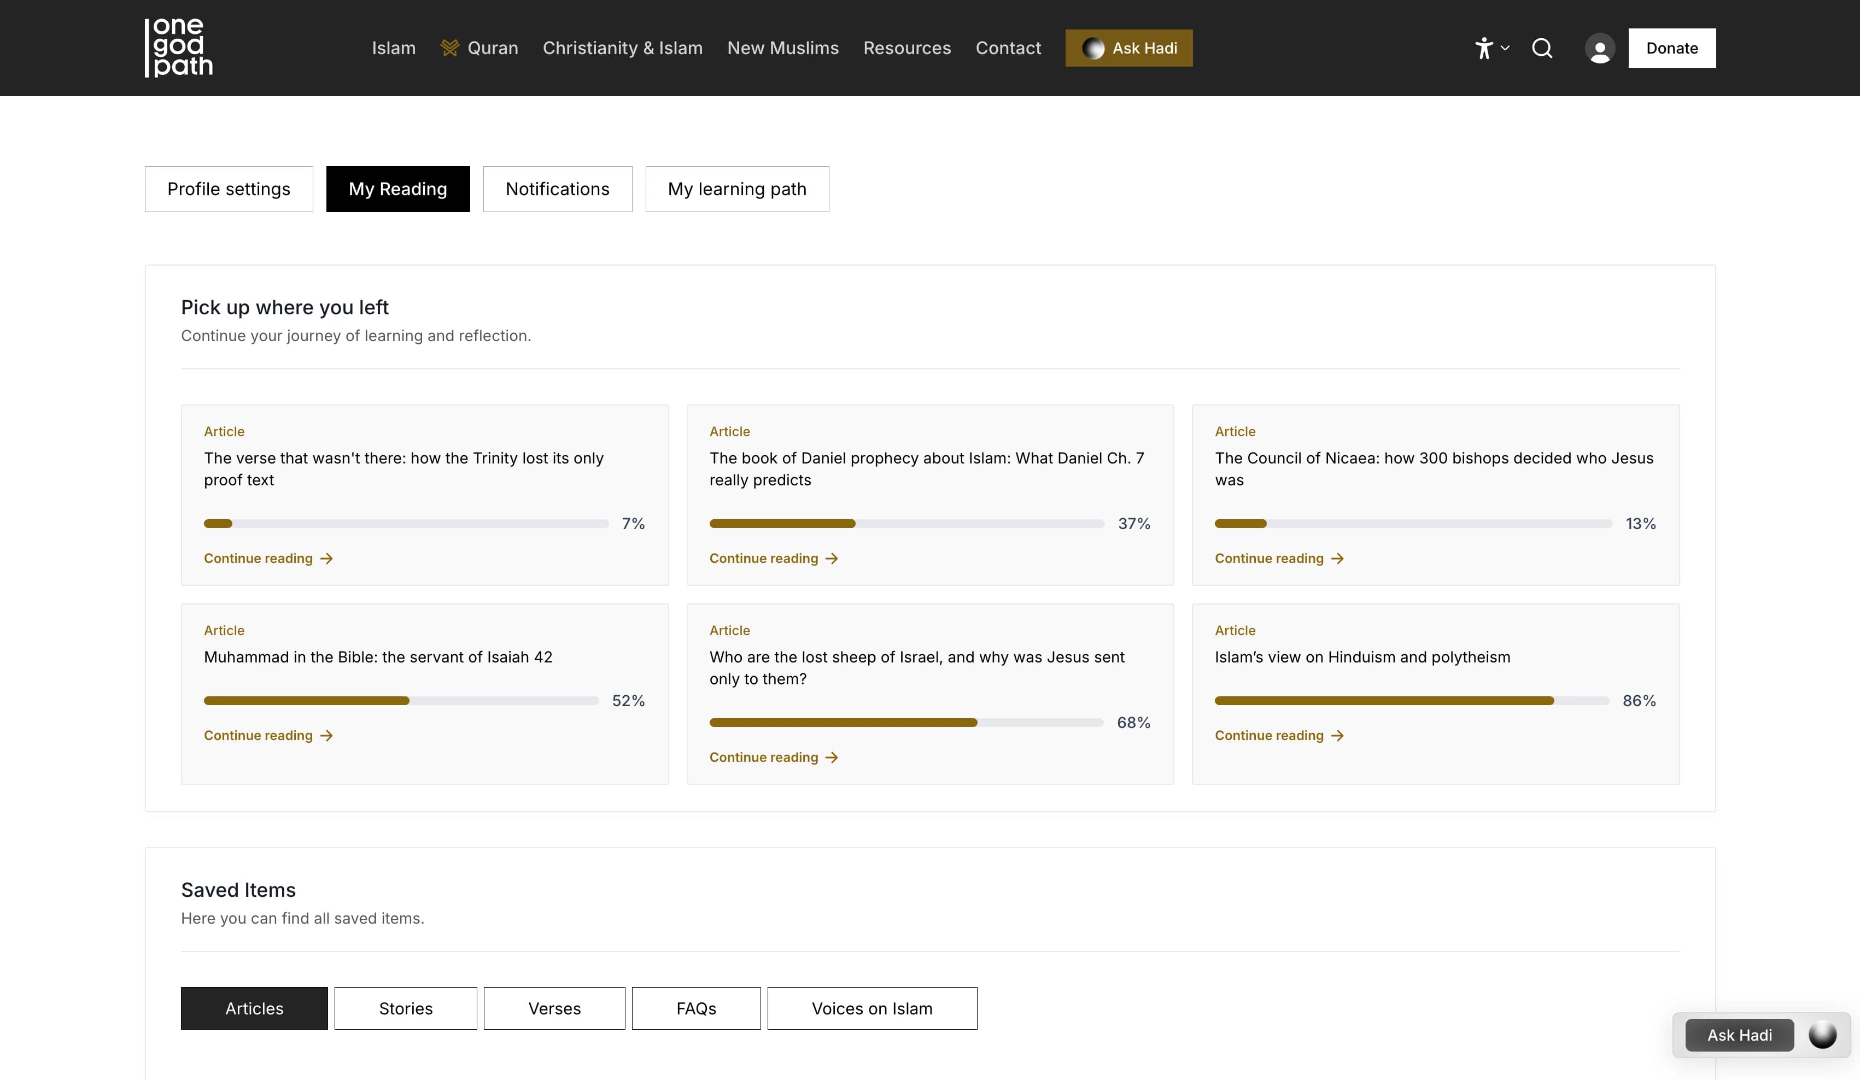The image size is (1860, 1080).
Task: Open the My learning path tab
Action: pyautogui.click(x=736, y=189)
